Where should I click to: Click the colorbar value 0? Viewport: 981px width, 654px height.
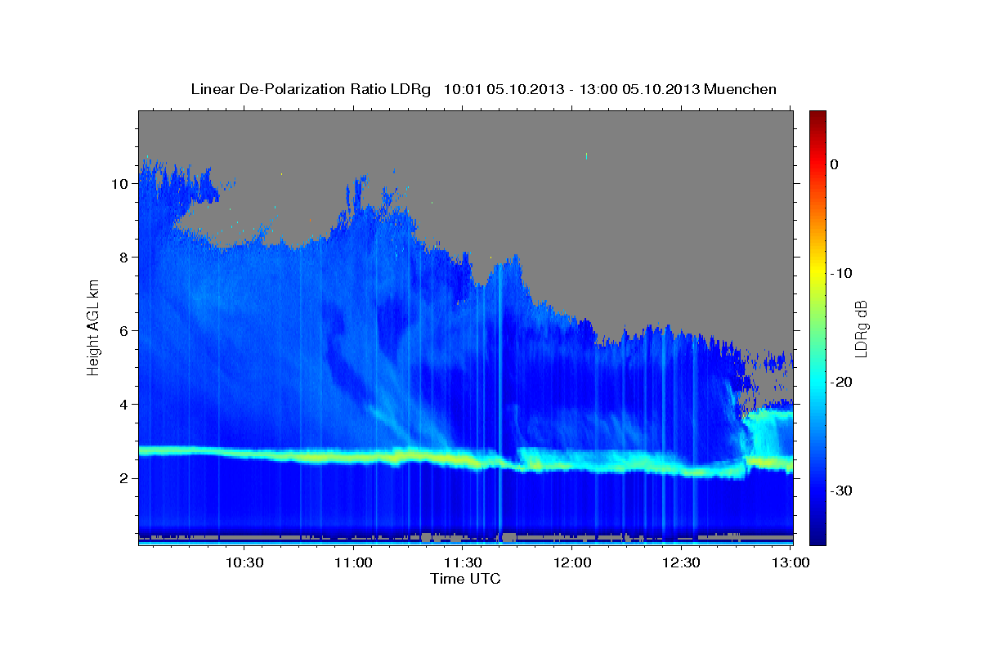pyautogui.click(x=835, y=164)
